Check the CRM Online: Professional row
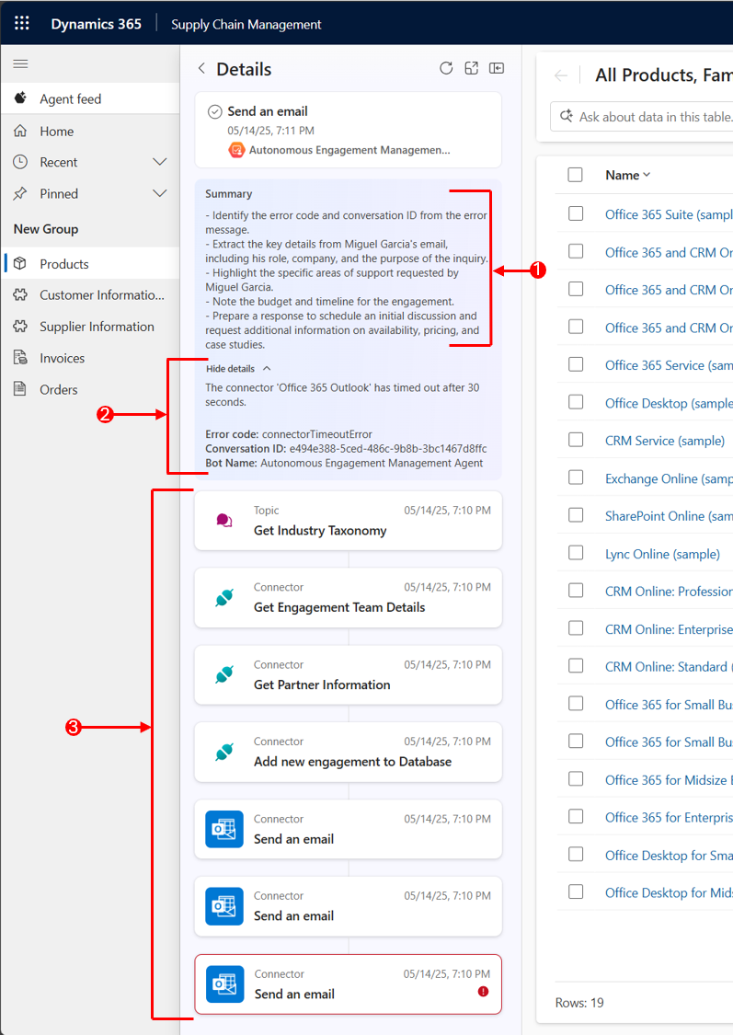Viewport: 733px width, 1035px height. pos(576,590)
